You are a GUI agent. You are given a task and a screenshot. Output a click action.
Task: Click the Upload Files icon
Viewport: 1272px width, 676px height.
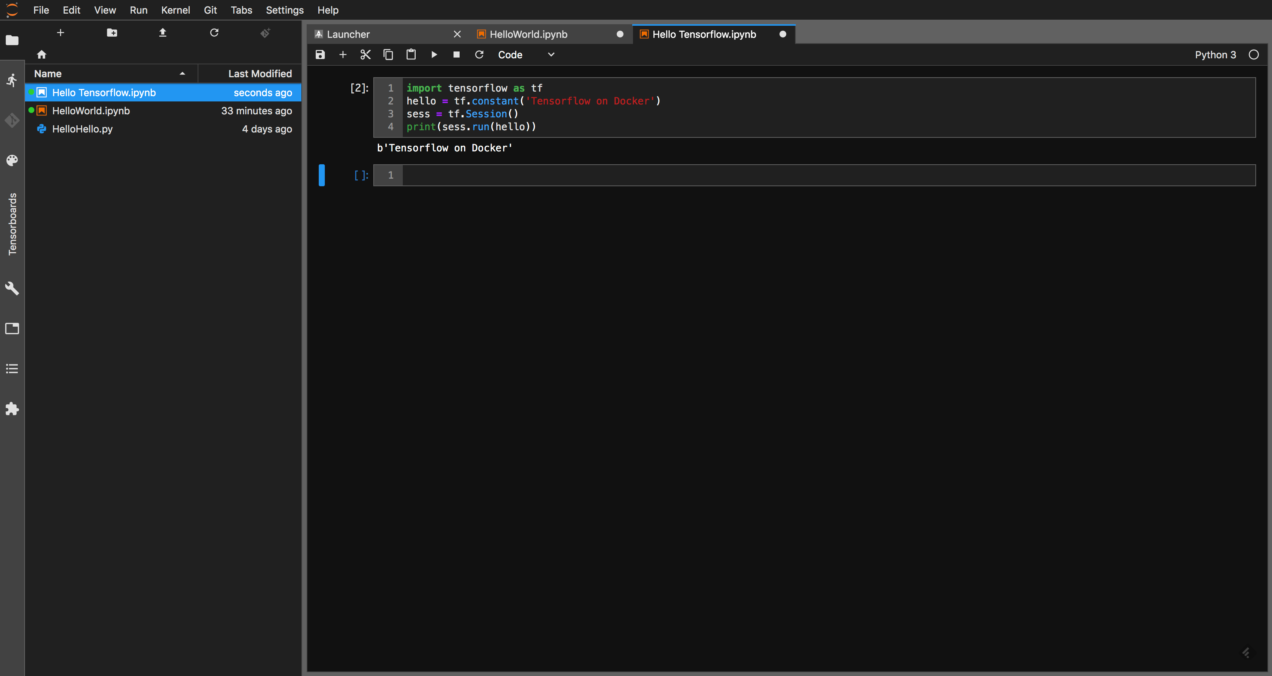click(x=162, y=33)
